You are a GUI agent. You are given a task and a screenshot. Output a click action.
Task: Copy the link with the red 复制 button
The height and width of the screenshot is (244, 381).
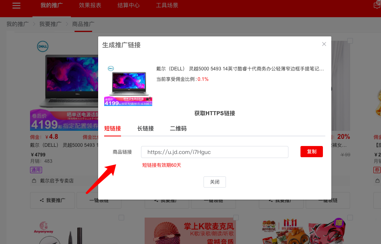point(312,152)
